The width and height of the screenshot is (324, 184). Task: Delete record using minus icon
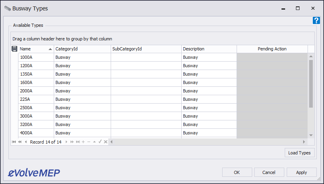coord(89,142)
